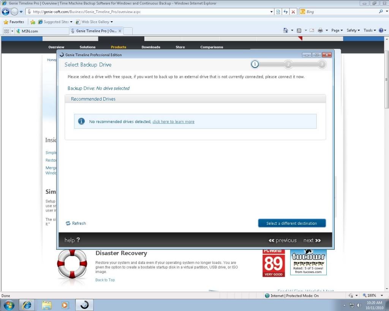Viewport: 389px width, 311px height.
Task: Open help in the Genie Timeline footer
Action: (72, 240)
